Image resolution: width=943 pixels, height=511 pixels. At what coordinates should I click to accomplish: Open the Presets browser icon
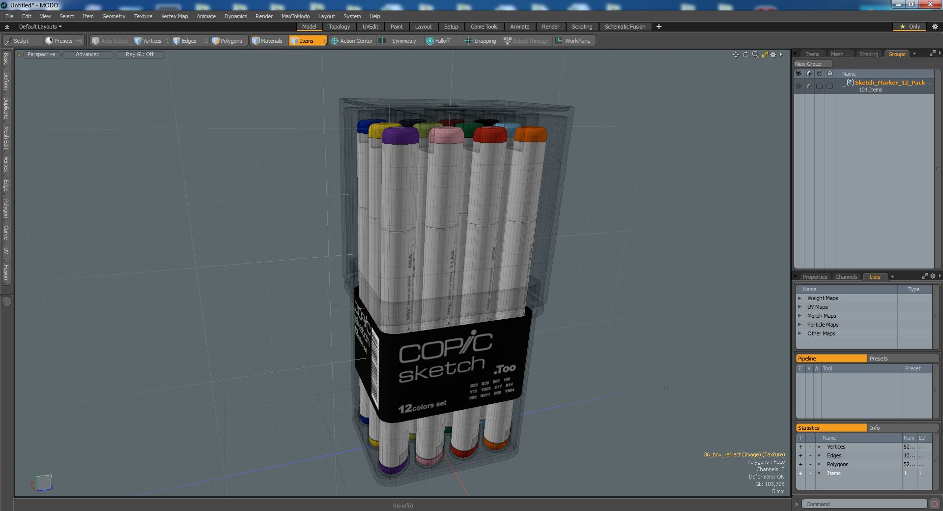coord(49,41)
